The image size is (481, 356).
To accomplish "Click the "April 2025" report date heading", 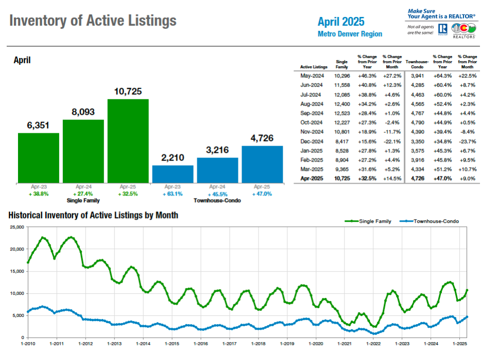I will pos(340,22).
